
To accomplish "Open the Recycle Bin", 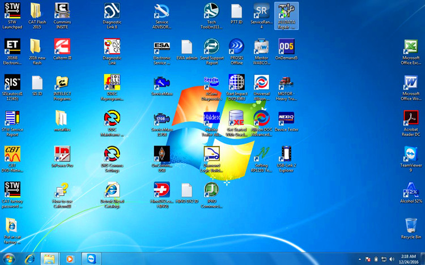I will (411, 228).
